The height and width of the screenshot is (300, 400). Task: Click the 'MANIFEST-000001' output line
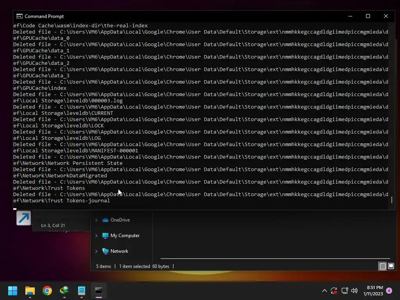point(76,151)
